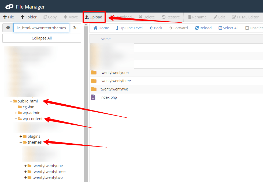
Task: Select the twentytwentythree folder row in list
Action: (x=176, y=81)
